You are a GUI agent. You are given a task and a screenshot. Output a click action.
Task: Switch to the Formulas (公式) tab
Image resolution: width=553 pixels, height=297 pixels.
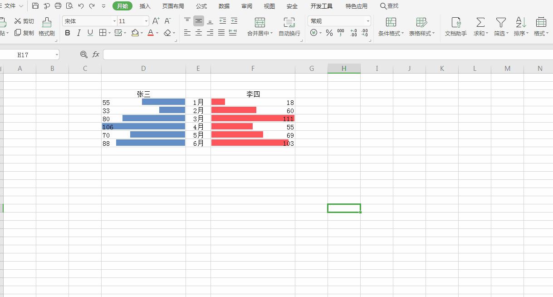tap(201, 6)
